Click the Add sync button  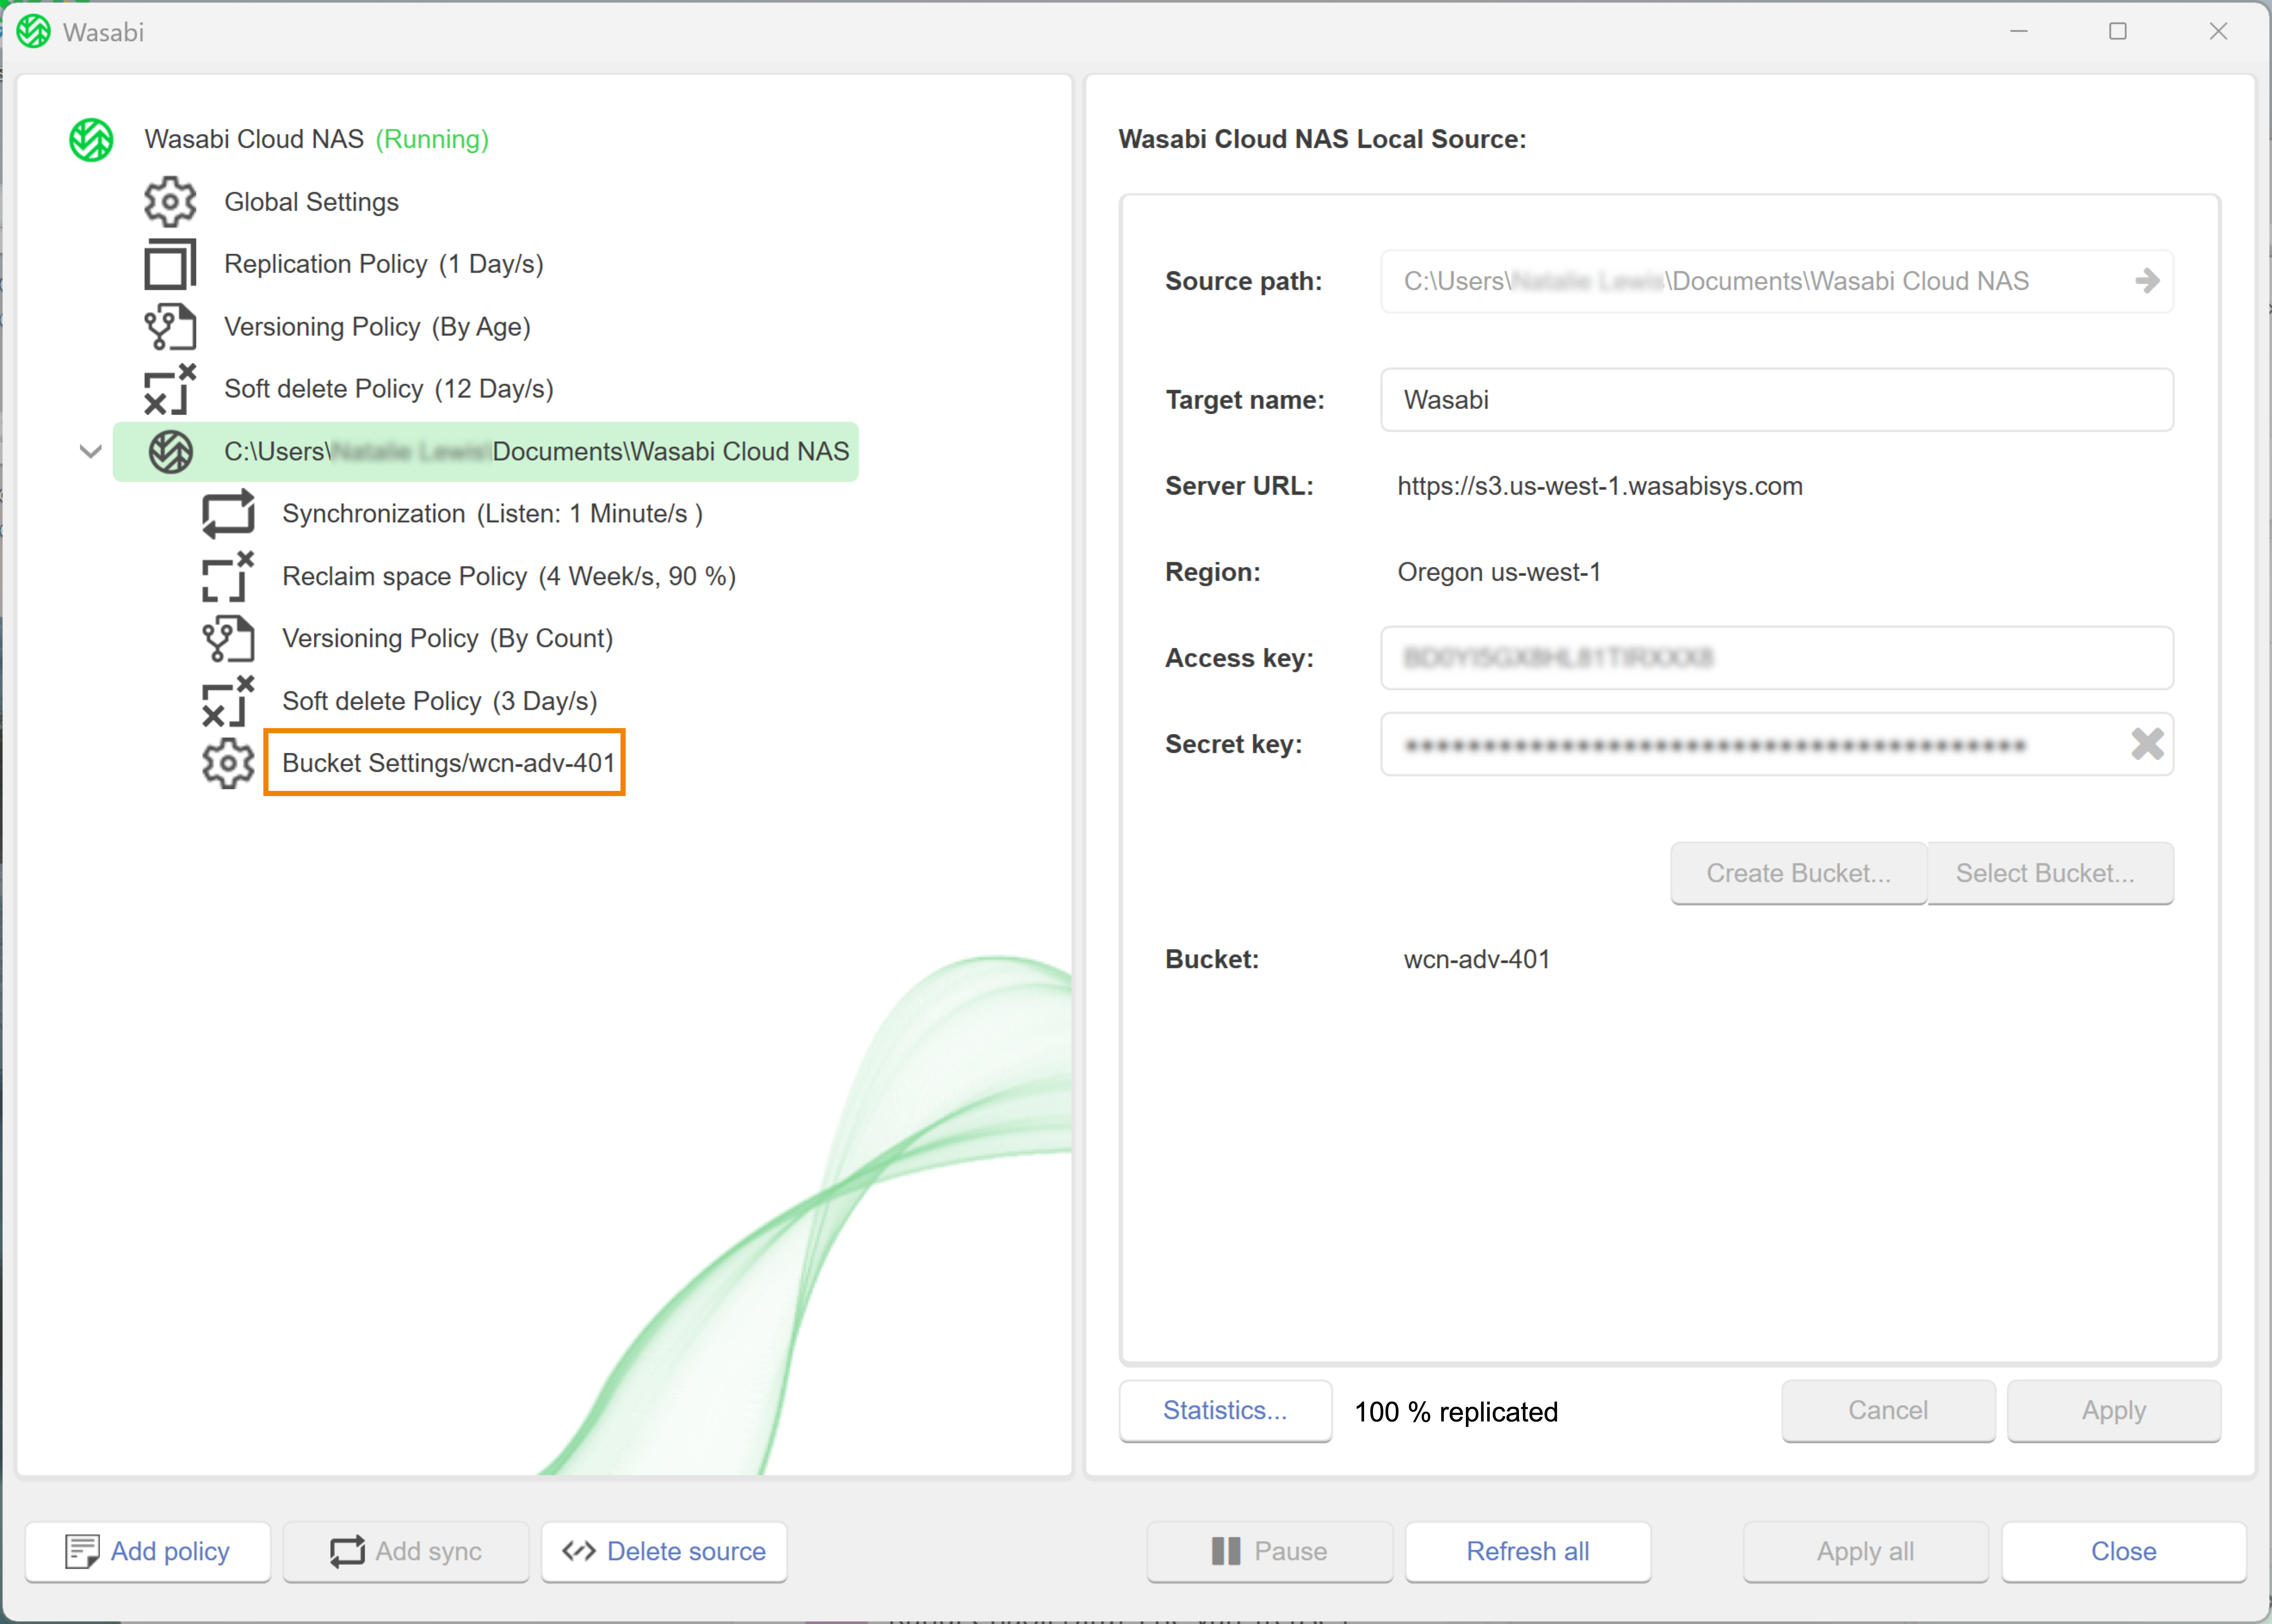[406, 1552]
